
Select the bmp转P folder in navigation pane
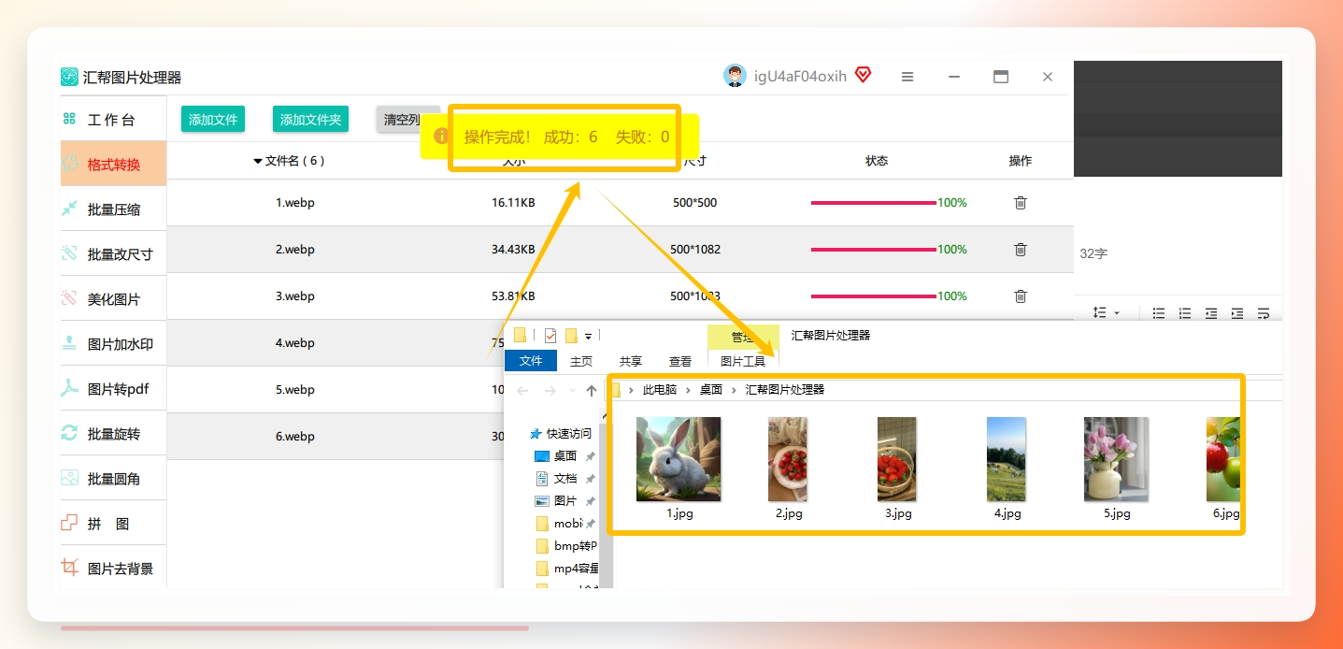(565, 546)
